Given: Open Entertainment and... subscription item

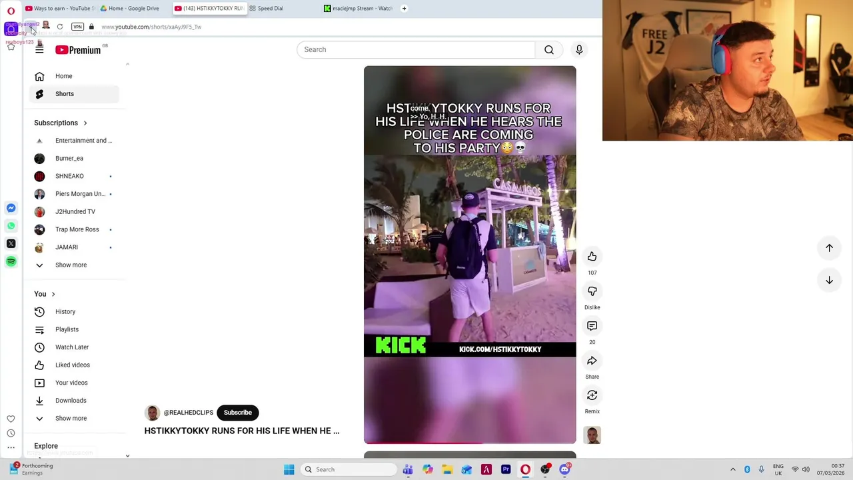Looking at the screenshot, I should click(74, 141).
